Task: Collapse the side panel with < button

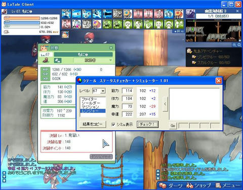Action: (165, 104)
